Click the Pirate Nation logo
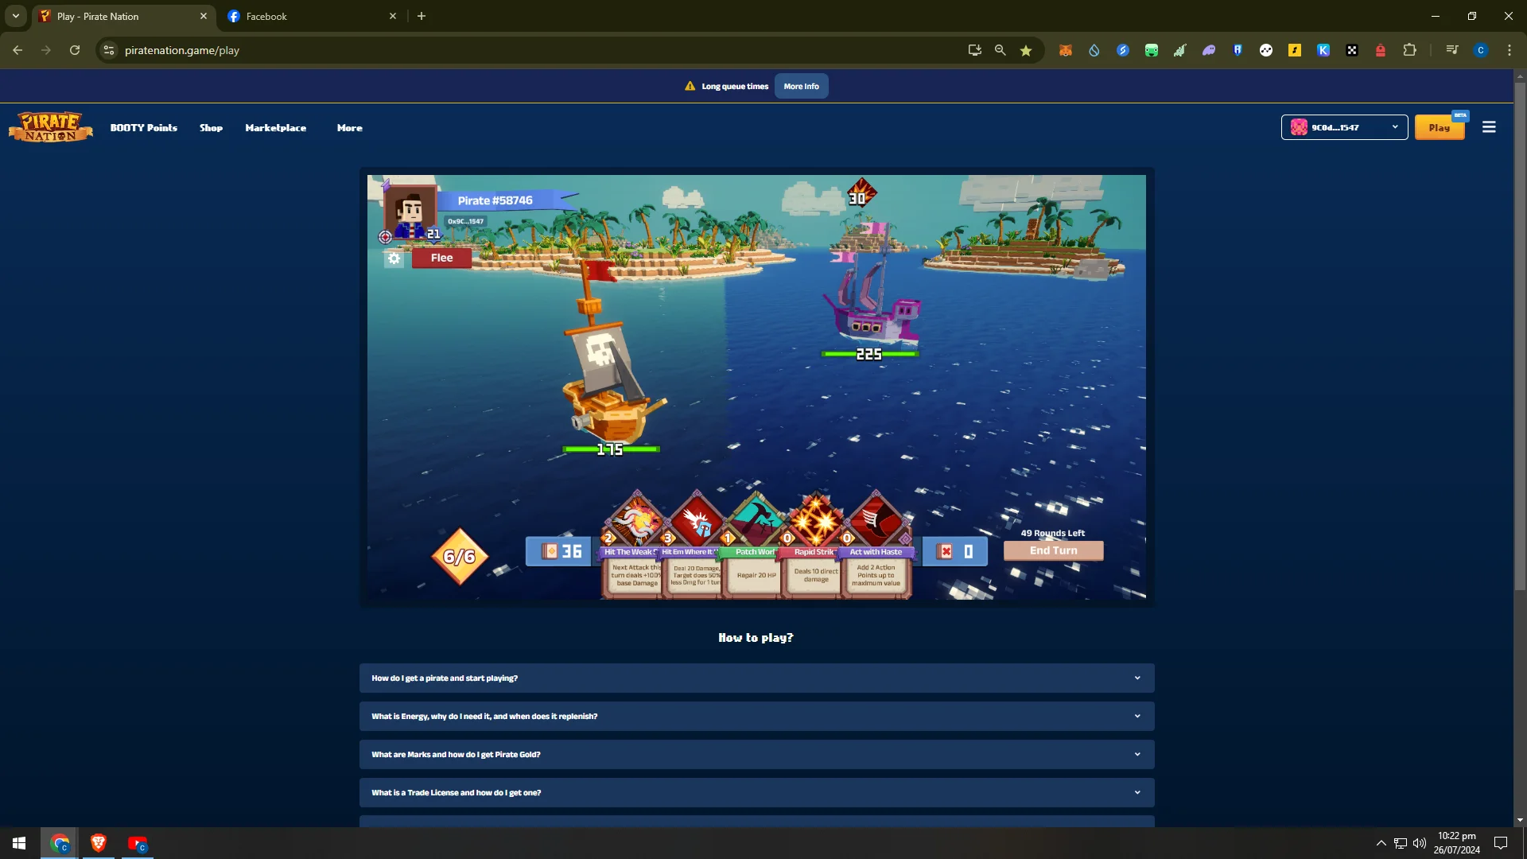Viewport: 1527px width, 859px height. point(51,127)
